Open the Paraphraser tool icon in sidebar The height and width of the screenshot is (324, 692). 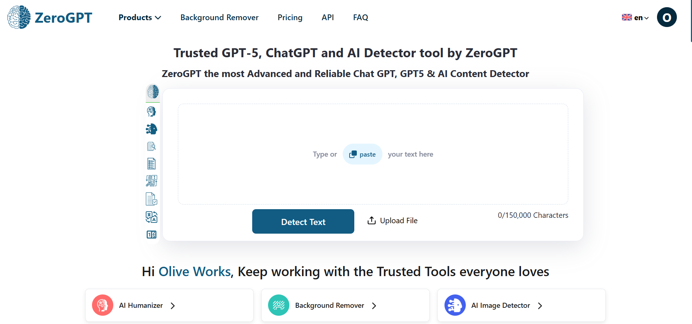(151, 181)
